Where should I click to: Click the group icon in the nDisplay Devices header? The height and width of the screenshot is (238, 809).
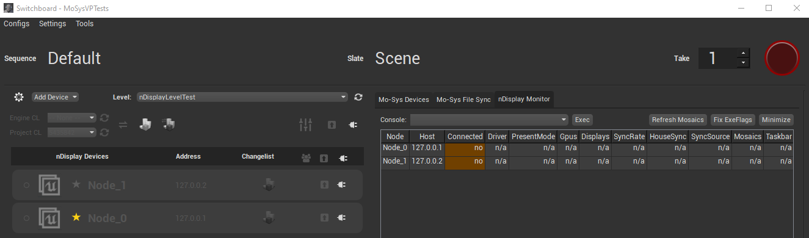point(306,158)
